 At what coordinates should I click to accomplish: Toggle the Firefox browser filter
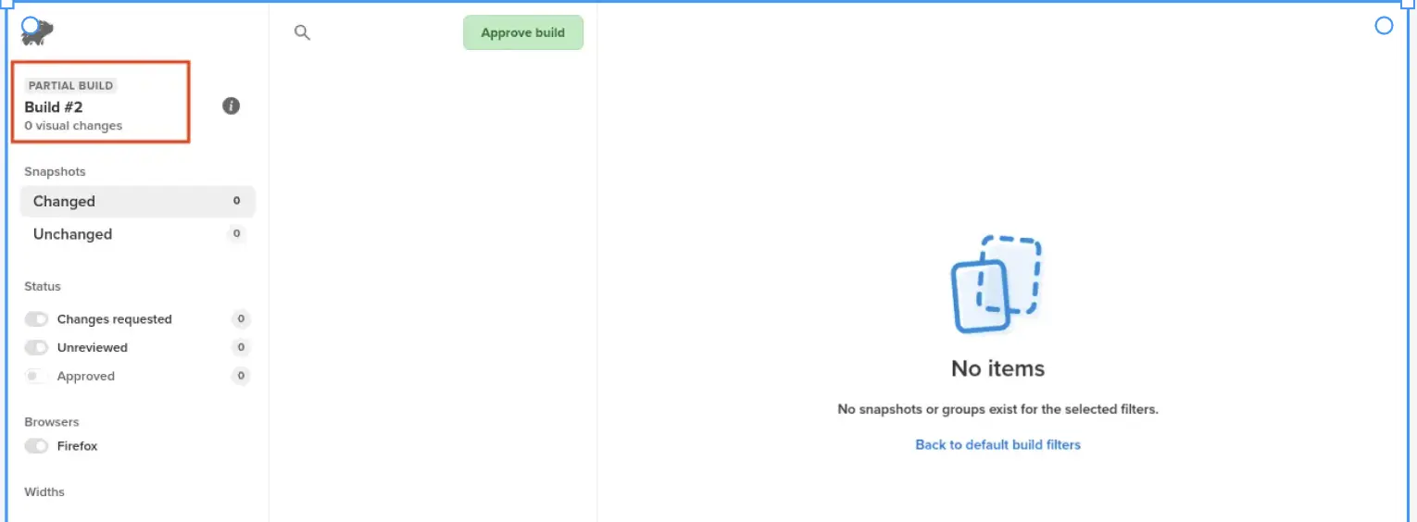point(37,446)
